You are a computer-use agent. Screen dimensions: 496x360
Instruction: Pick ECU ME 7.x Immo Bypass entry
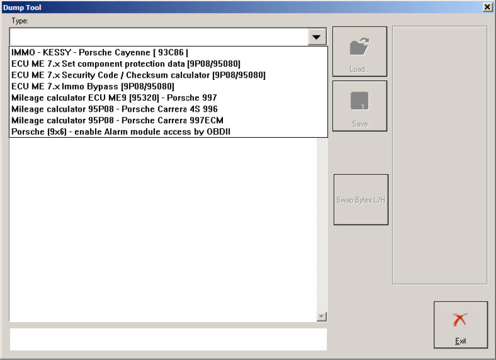coord(93,87)
